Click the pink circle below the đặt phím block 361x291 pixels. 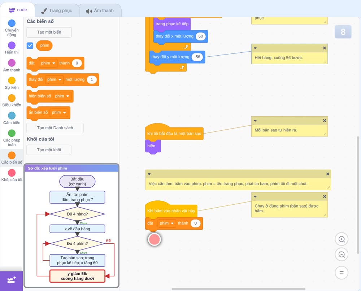click(x=154, y=239)
